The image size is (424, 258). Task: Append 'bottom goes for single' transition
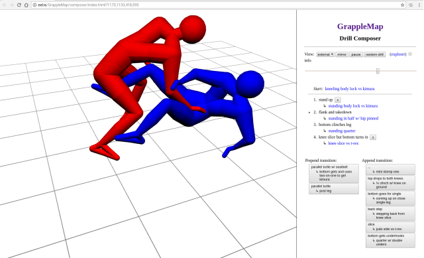click(390, 198)
